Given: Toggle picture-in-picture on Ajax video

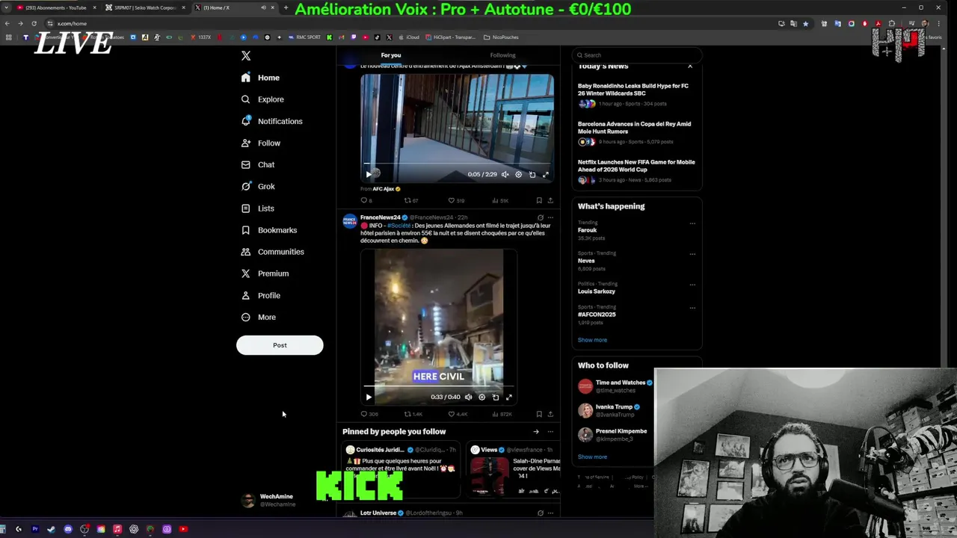Looking at the screenshot, I should pos(532,174).
